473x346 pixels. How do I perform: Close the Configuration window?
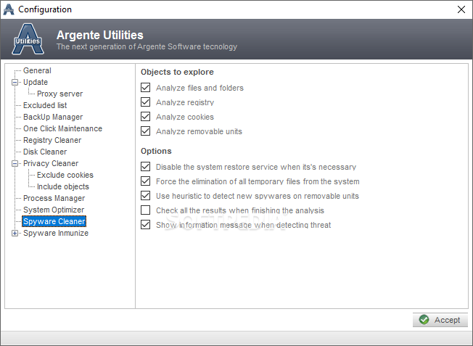[461, 9]
